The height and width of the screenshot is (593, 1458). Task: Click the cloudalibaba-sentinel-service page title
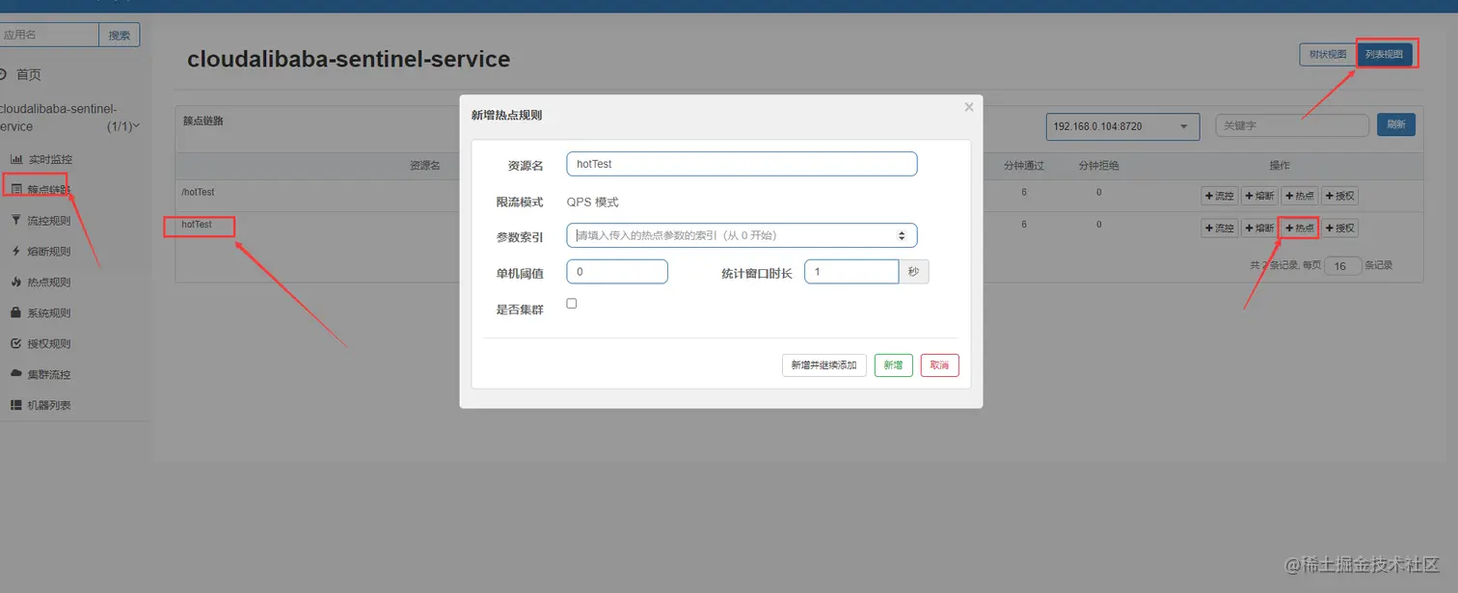point(348,59)
